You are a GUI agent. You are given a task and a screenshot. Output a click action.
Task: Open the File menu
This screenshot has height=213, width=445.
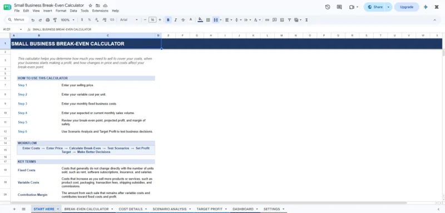click(17, 11)
